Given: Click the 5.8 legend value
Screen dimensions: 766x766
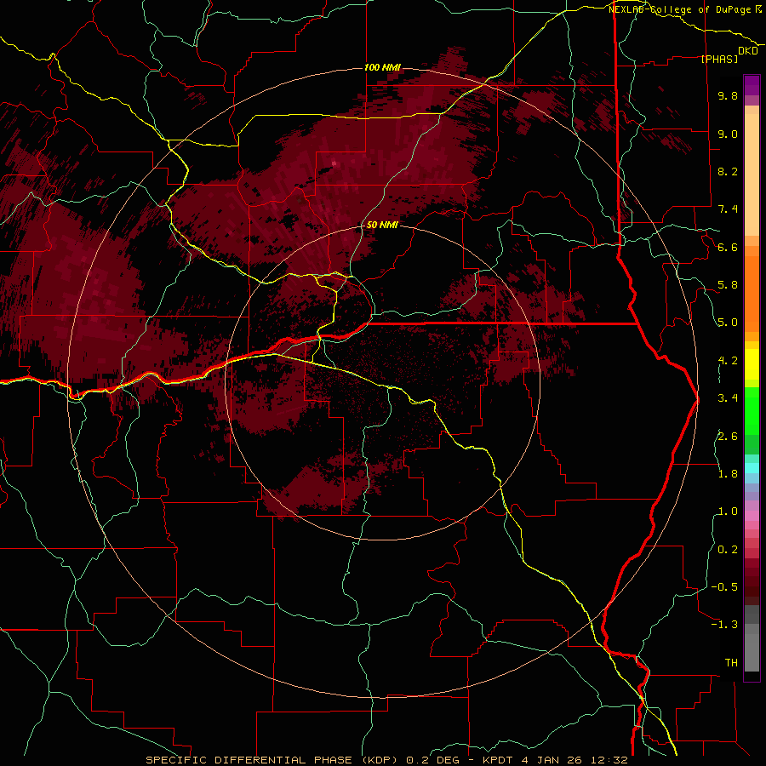Looking at the screenshot, I should click(728, 285).
